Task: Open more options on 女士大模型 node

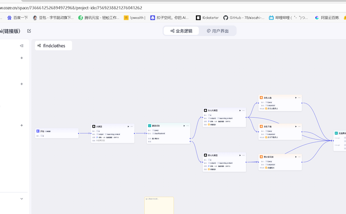Action: click(x=243, y=110)
